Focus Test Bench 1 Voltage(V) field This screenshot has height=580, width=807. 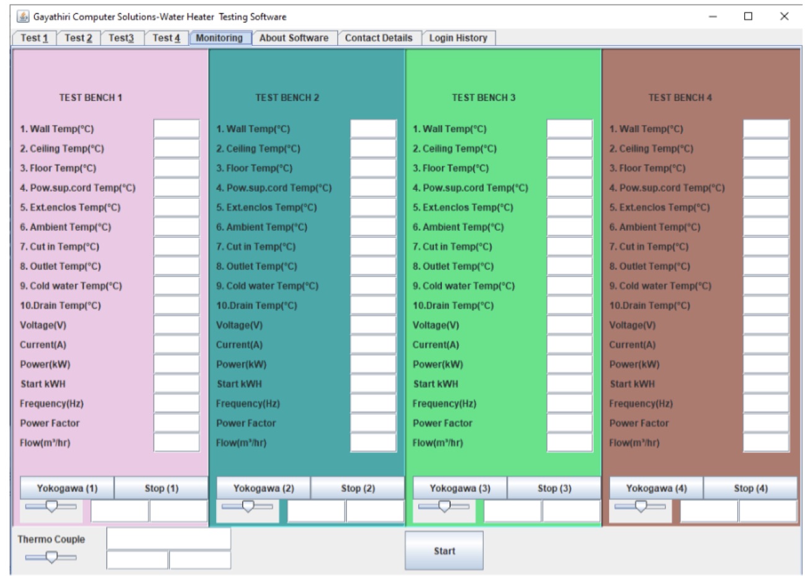pyautogui.click(x=177, y=325)
